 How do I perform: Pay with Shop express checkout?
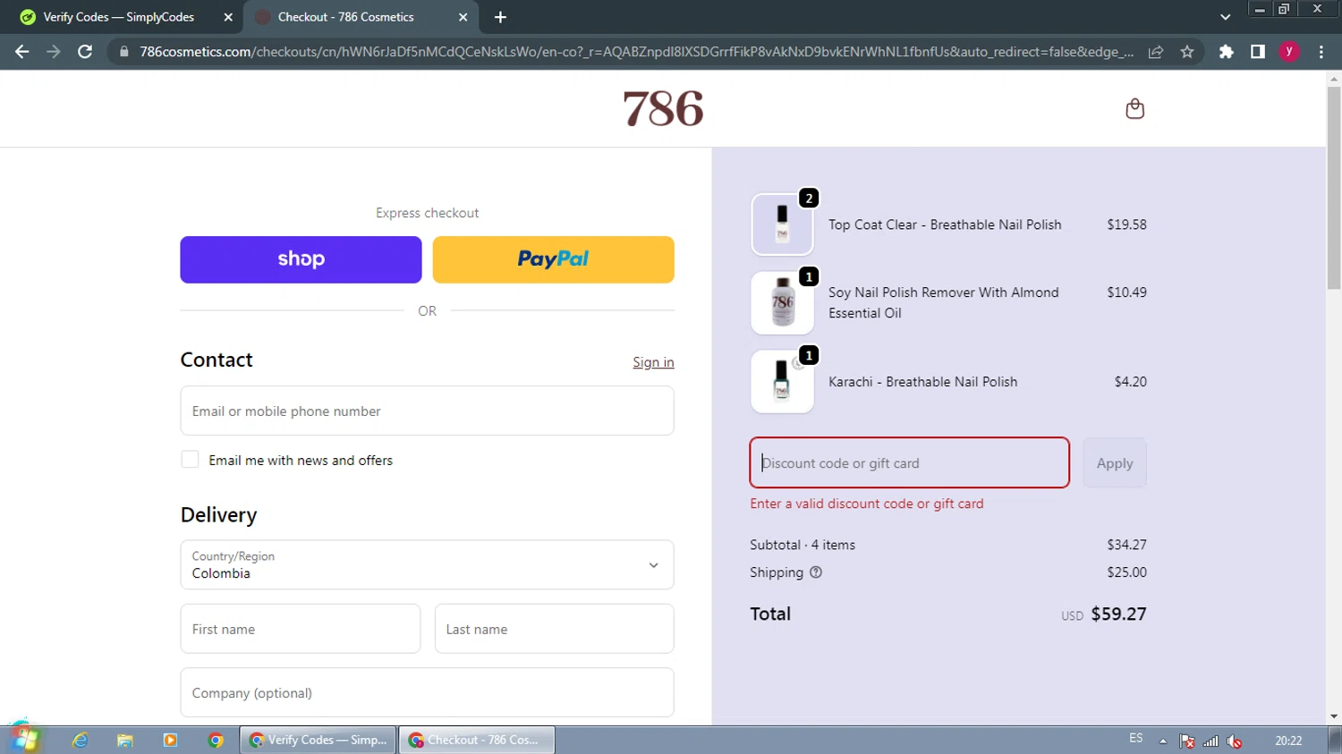tap(301, 259)
